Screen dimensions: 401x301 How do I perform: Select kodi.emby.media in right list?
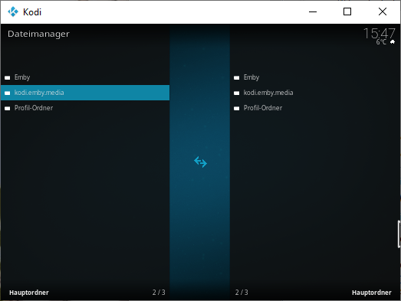click(315, 93)
